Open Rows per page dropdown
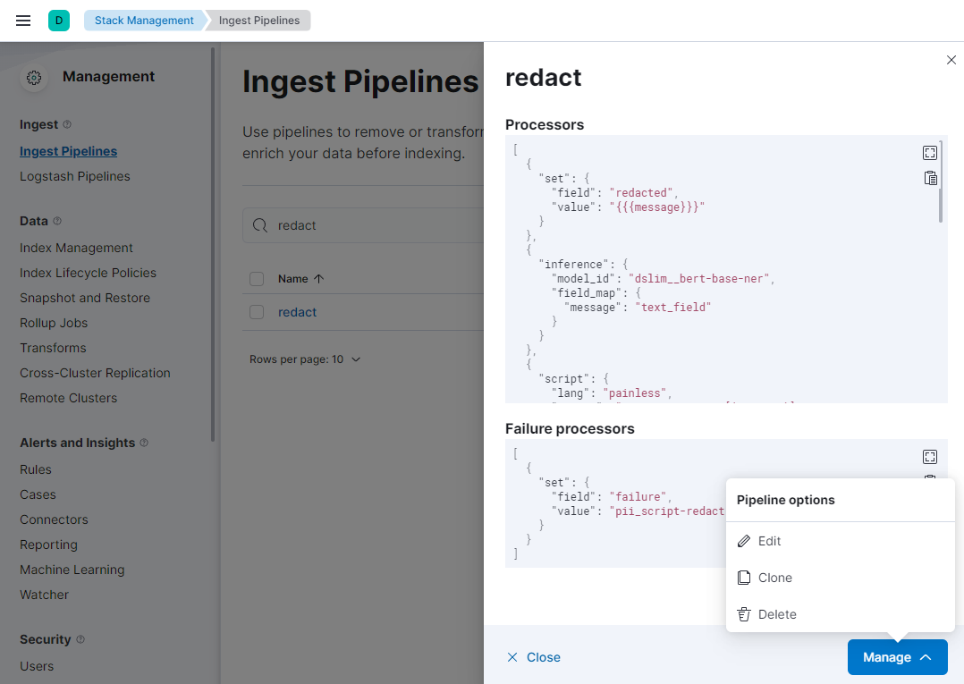This screenshot has width=964, height=684. tap(305, 359)
